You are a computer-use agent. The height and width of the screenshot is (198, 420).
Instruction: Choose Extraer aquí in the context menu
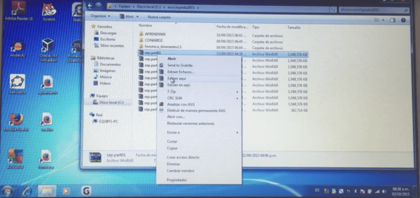[x=176, y=78]
